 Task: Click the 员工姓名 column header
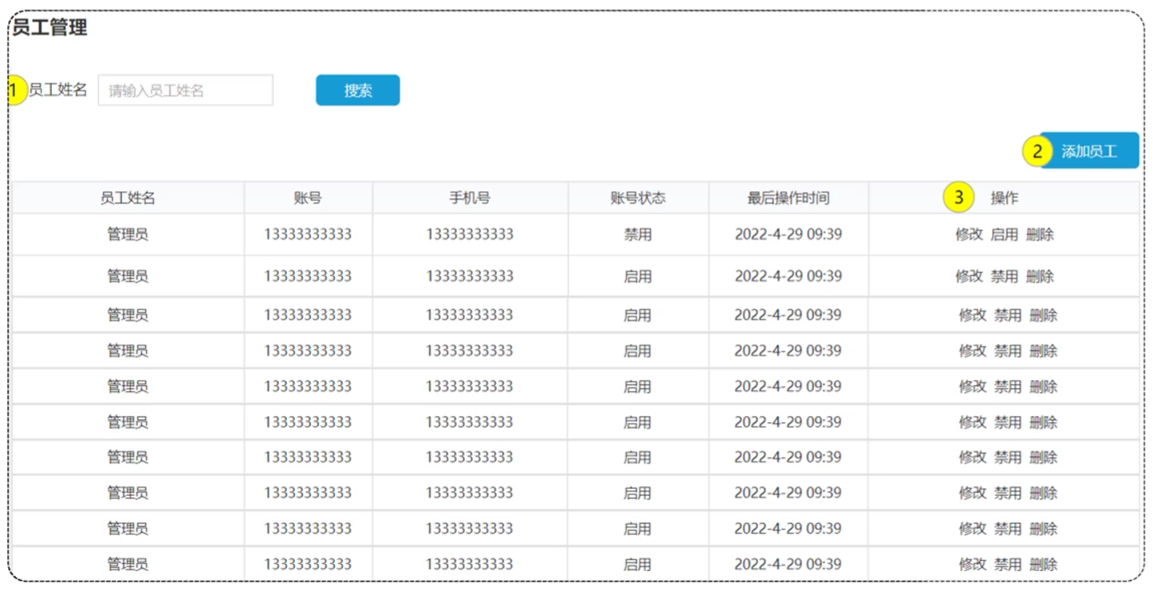point(127,198)
